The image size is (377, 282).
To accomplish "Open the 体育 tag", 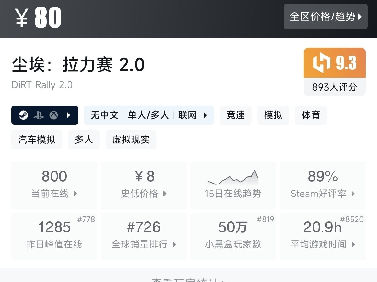I will [x=311, y=115].
